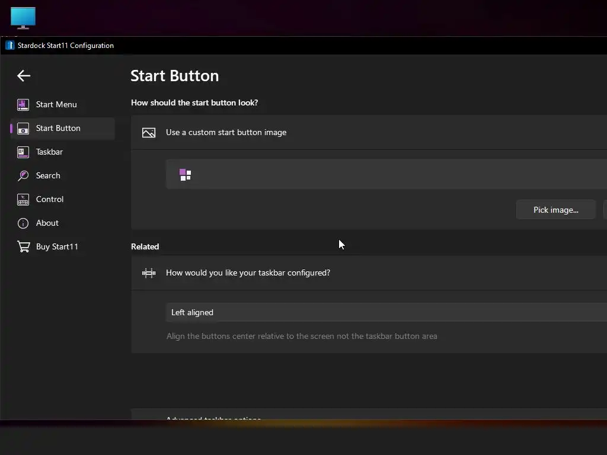This screenshot has width=607, height=455.
Task: Click the desktop monitor icon
Action: coord(23,18)
